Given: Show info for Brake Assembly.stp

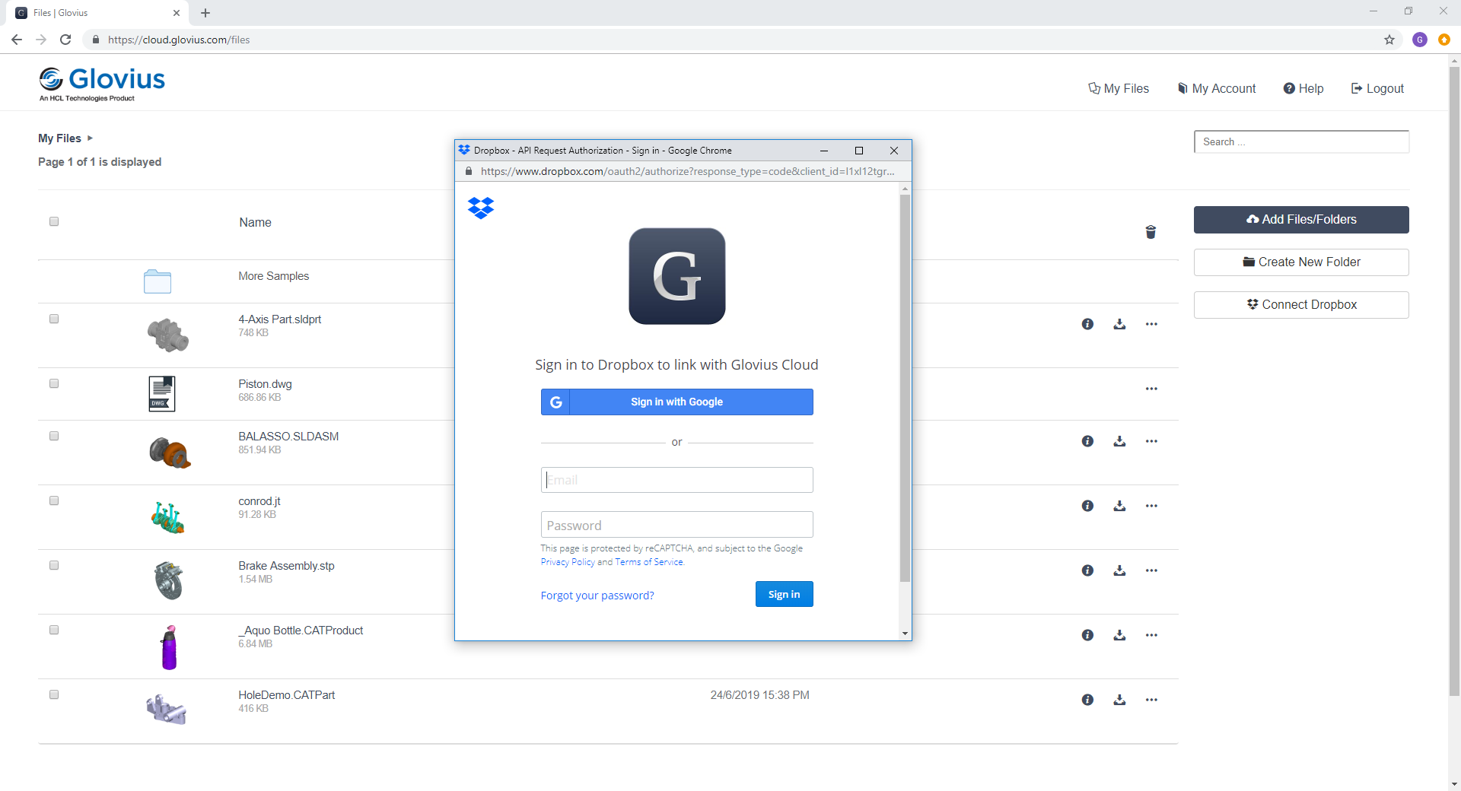Looking at the screenshot, I should 1087,570.
